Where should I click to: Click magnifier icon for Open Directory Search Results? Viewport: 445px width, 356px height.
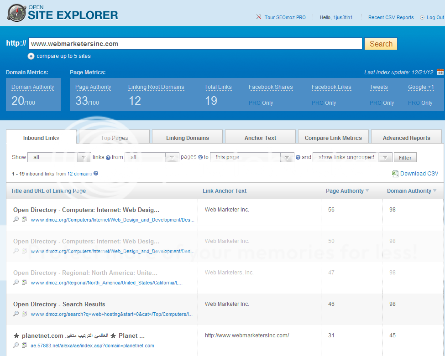[16, 314]
